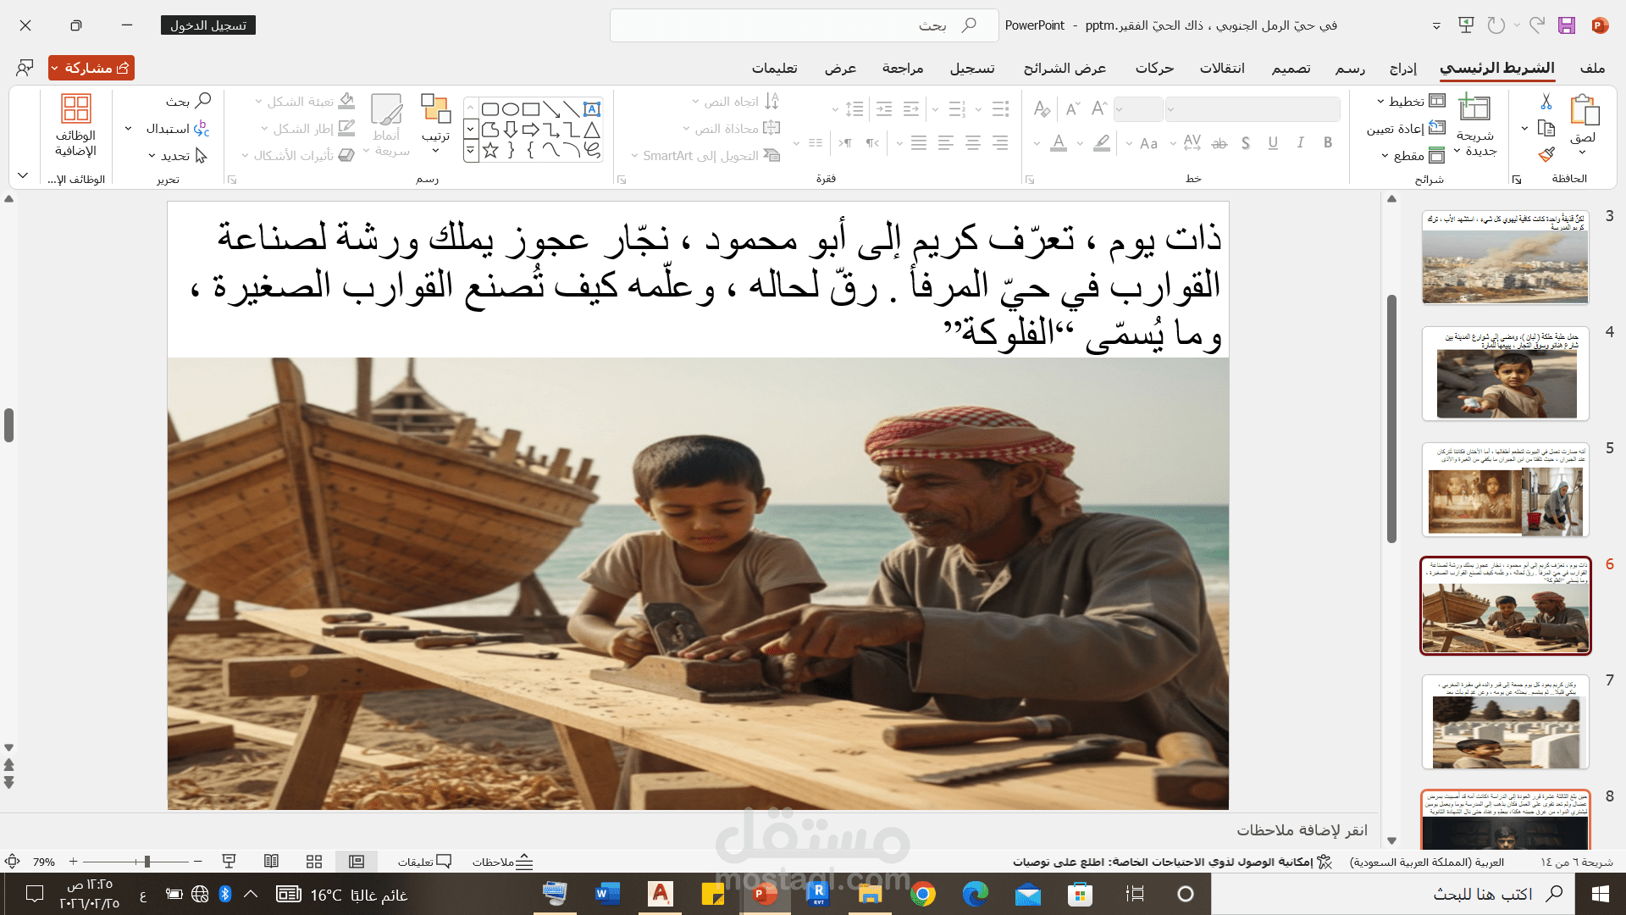Expand the section (مقطع) dropdown
Screen dimensions: 1626x915
click(1413, 156)
